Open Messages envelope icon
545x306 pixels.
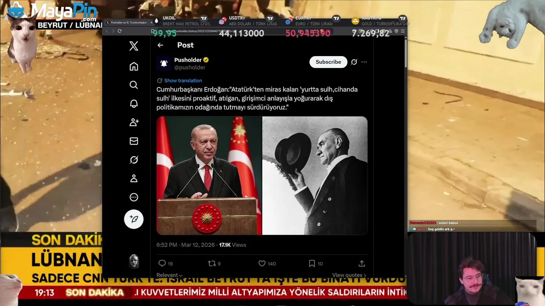(x=134, y=141)
